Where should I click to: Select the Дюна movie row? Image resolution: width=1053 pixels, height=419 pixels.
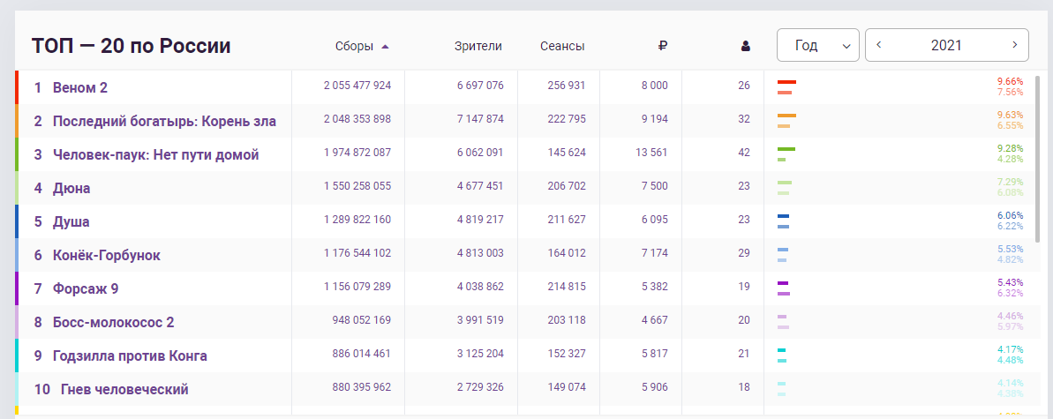point(71,188)
